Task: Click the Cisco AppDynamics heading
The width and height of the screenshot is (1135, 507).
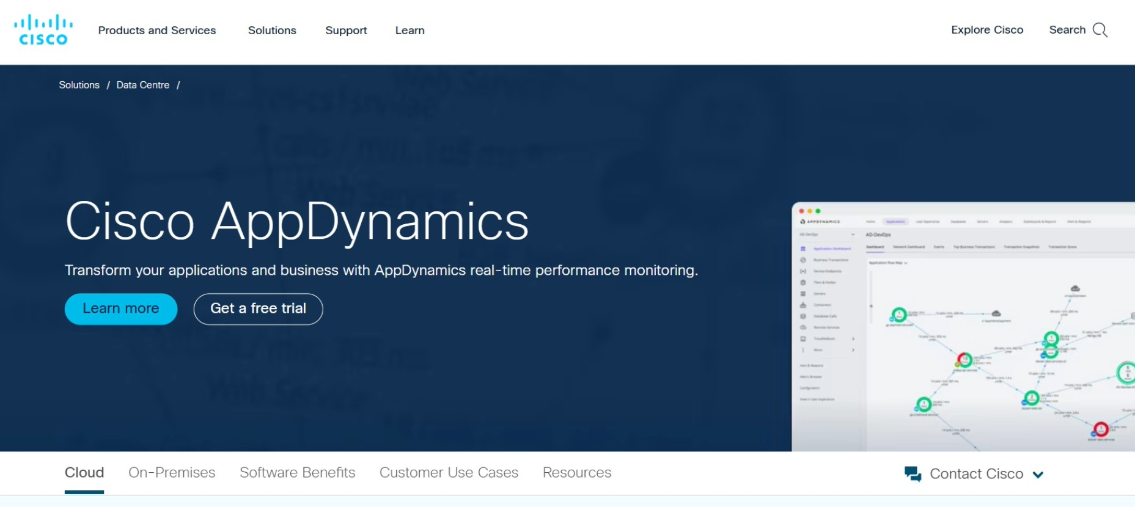Action: 297,222
